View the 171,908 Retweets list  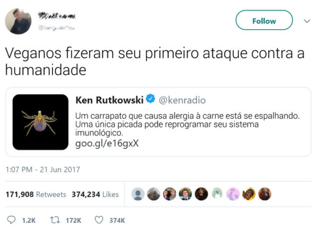36,195
